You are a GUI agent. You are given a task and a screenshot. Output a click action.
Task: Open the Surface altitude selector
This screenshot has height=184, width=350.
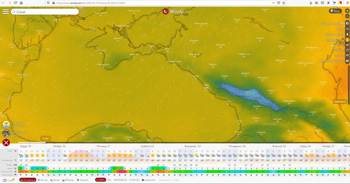click(x=340, y=102)
